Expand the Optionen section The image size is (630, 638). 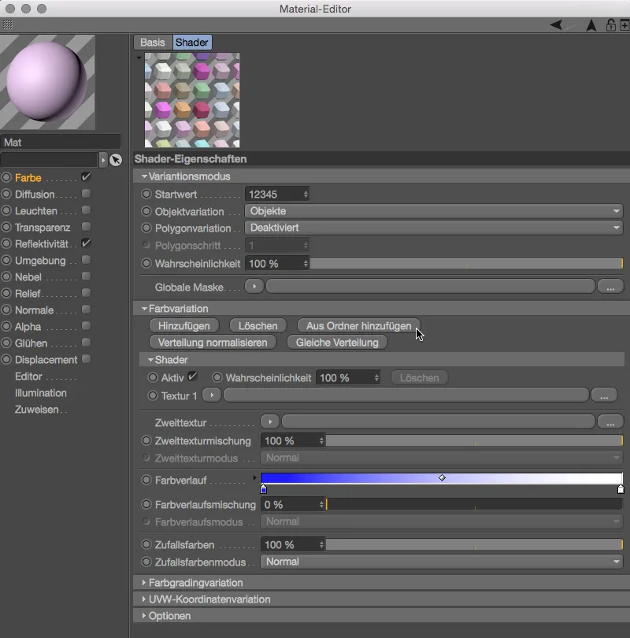[143, 616]
